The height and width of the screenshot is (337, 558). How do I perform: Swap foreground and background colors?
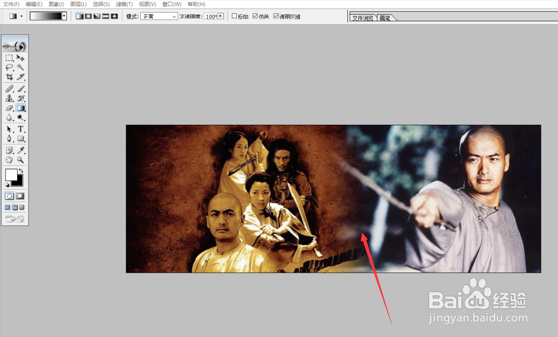pos(21,170)
